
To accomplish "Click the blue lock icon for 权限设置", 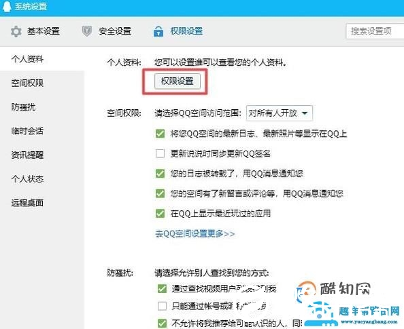I will click(x=158, y=31).
